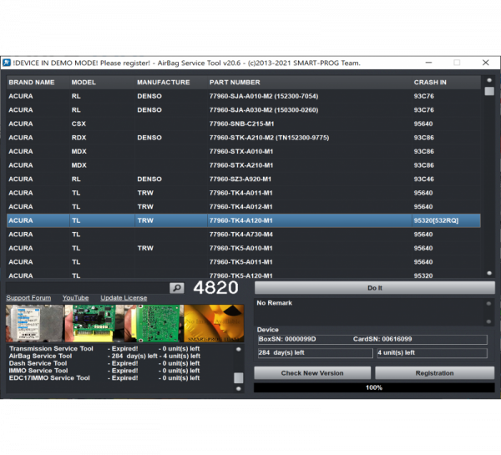This screenshot has height=455, width=501.
Task: Click the license list scroll-up dot
Action: pos(238,349)
